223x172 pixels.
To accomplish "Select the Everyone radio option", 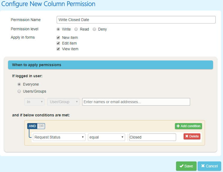I will tap(19, 84).
